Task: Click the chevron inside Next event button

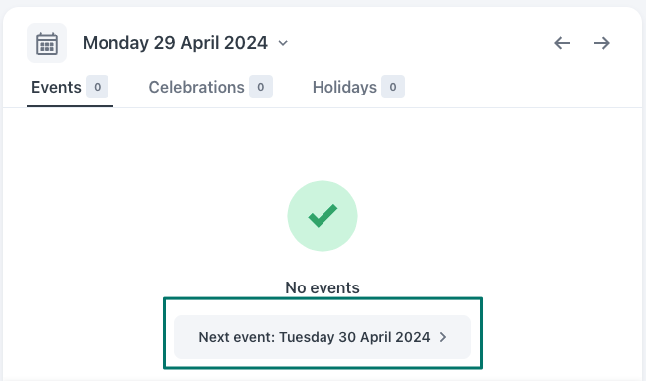Action: tap(443, 337)
